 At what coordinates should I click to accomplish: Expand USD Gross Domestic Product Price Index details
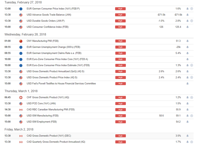tap(192, 77)
